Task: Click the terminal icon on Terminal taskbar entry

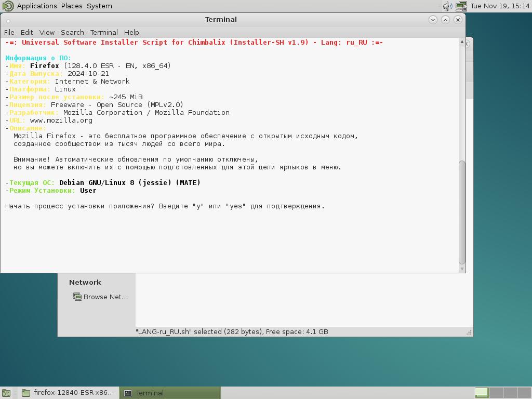Action: pyautogui.click(x=128, y=393)
